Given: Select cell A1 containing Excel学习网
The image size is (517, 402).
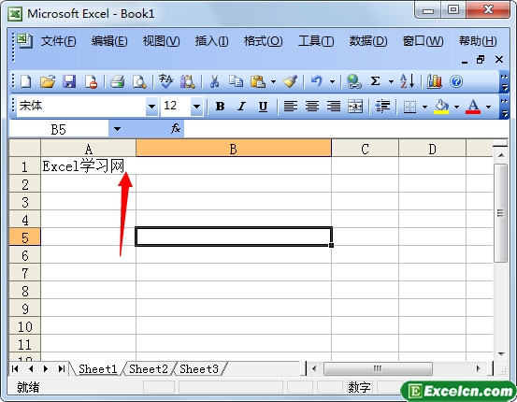Looking at the screenshot, I should coord(89,165).
